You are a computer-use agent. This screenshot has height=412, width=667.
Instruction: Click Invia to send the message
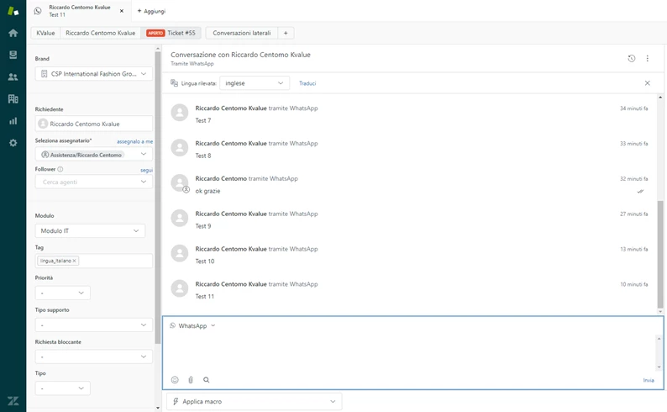(x=649, y=380)
